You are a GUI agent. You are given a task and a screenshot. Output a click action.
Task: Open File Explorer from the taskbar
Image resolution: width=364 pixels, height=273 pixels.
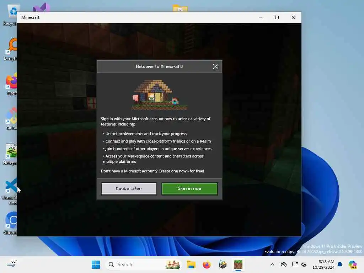(x=191, y=264)
